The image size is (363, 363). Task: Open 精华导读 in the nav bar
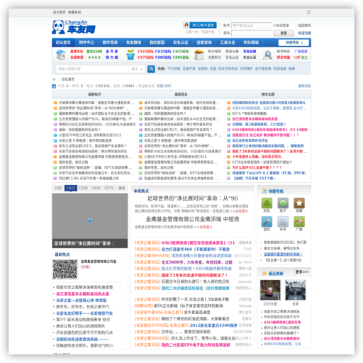(110, 43)
